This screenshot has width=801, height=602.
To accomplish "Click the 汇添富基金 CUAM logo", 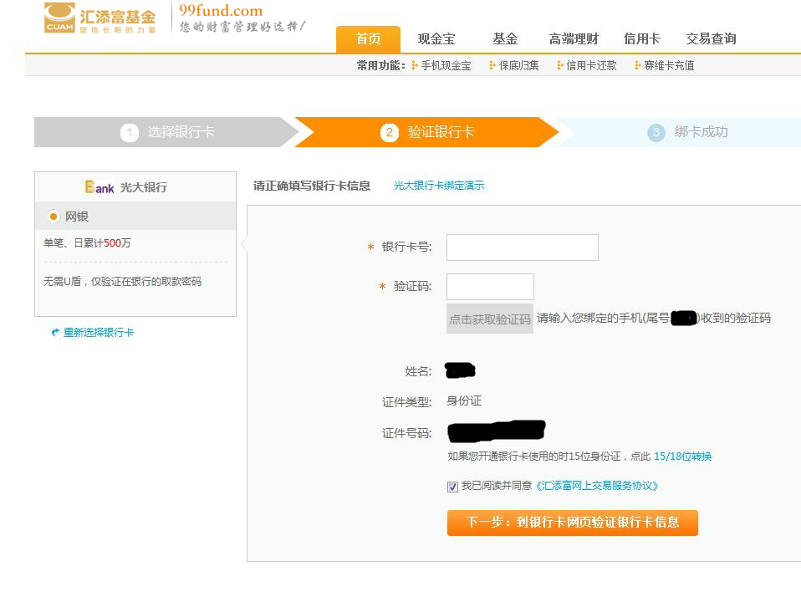I will tap(100, 18).
